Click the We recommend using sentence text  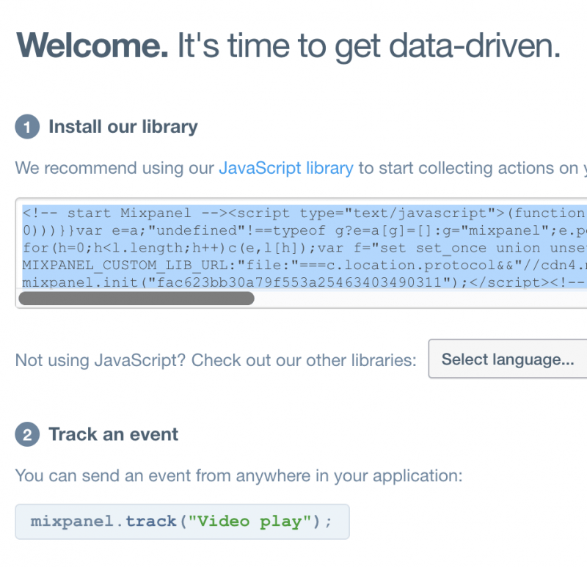(x=110, y=168)
